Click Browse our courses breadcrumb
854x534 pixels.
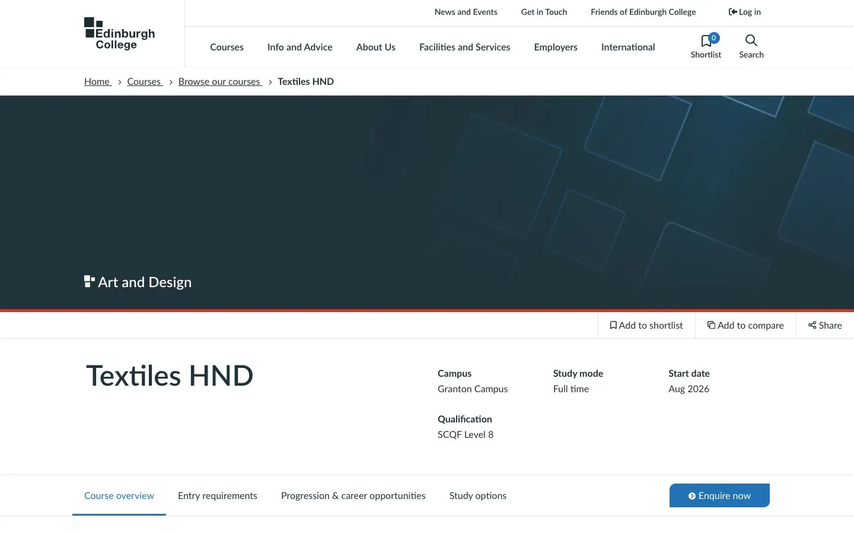[x=220, y=81]
